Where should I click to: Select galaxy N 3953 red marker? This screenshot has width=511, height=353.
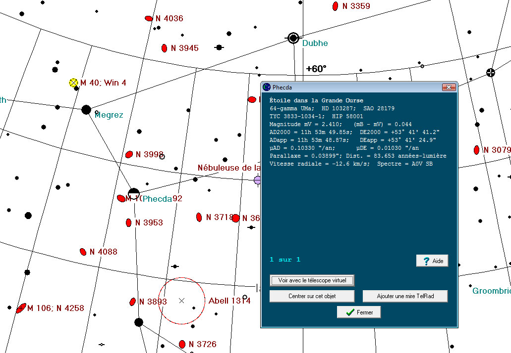point(128,222)
